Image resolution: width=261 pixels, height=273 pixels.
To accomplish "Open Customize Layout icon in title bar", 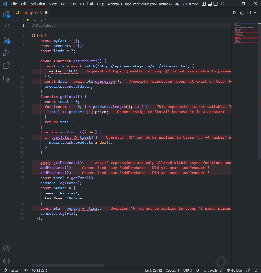I will [x=221, y=4].
